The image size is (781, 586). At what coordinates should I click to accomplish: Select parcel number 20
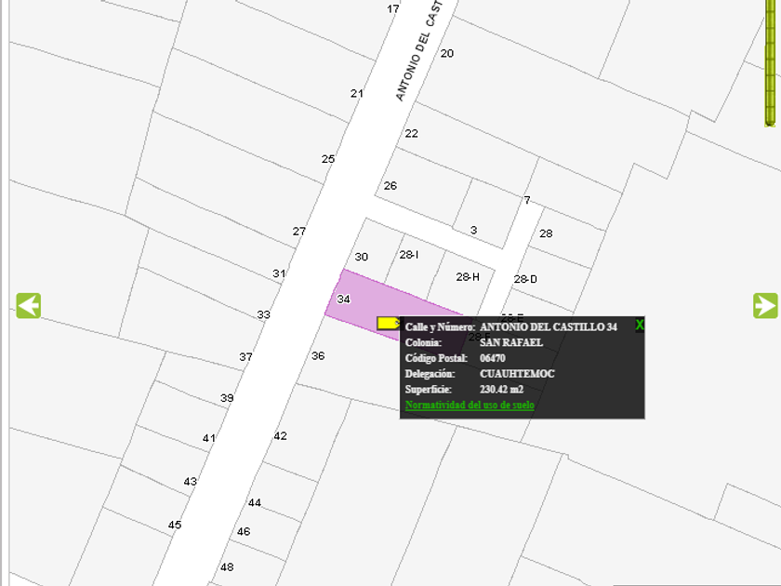pos(447,53)
